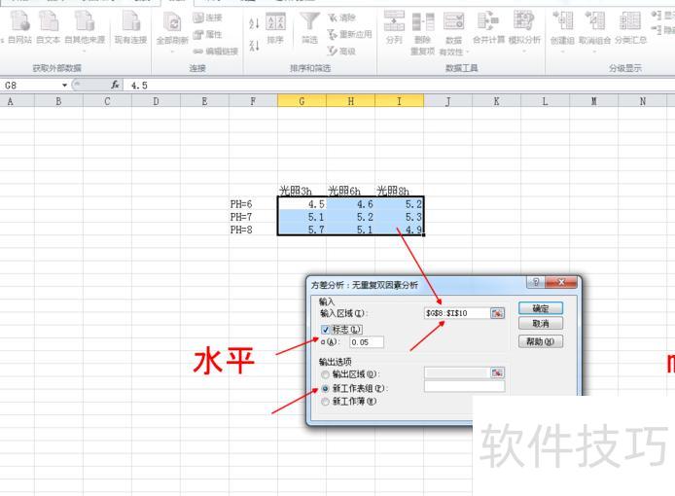Click Text to Columns (分列)

[x=394, y=27]
